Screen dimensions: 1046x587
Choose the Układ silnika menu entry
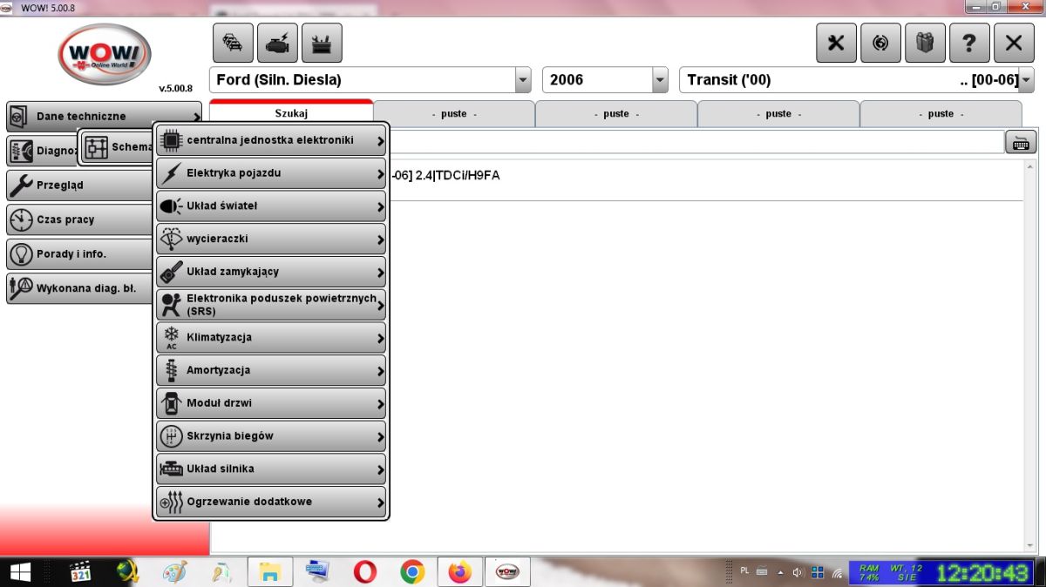pyautogui.click(x=271, y=469)
